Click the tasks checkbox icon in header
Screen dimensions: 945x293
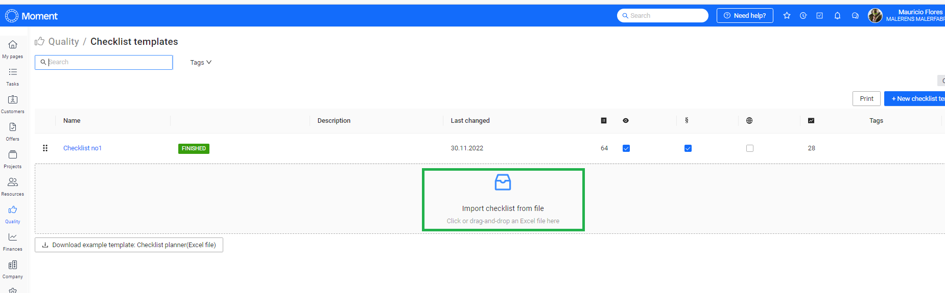[x=819, y=16]
